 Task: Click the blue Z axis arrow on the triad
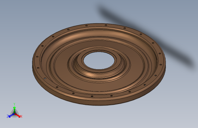coord(12,115)
